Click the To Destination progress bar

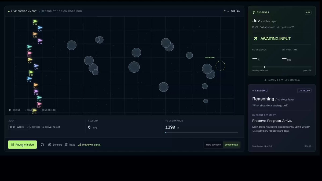(x=202, y=132)
